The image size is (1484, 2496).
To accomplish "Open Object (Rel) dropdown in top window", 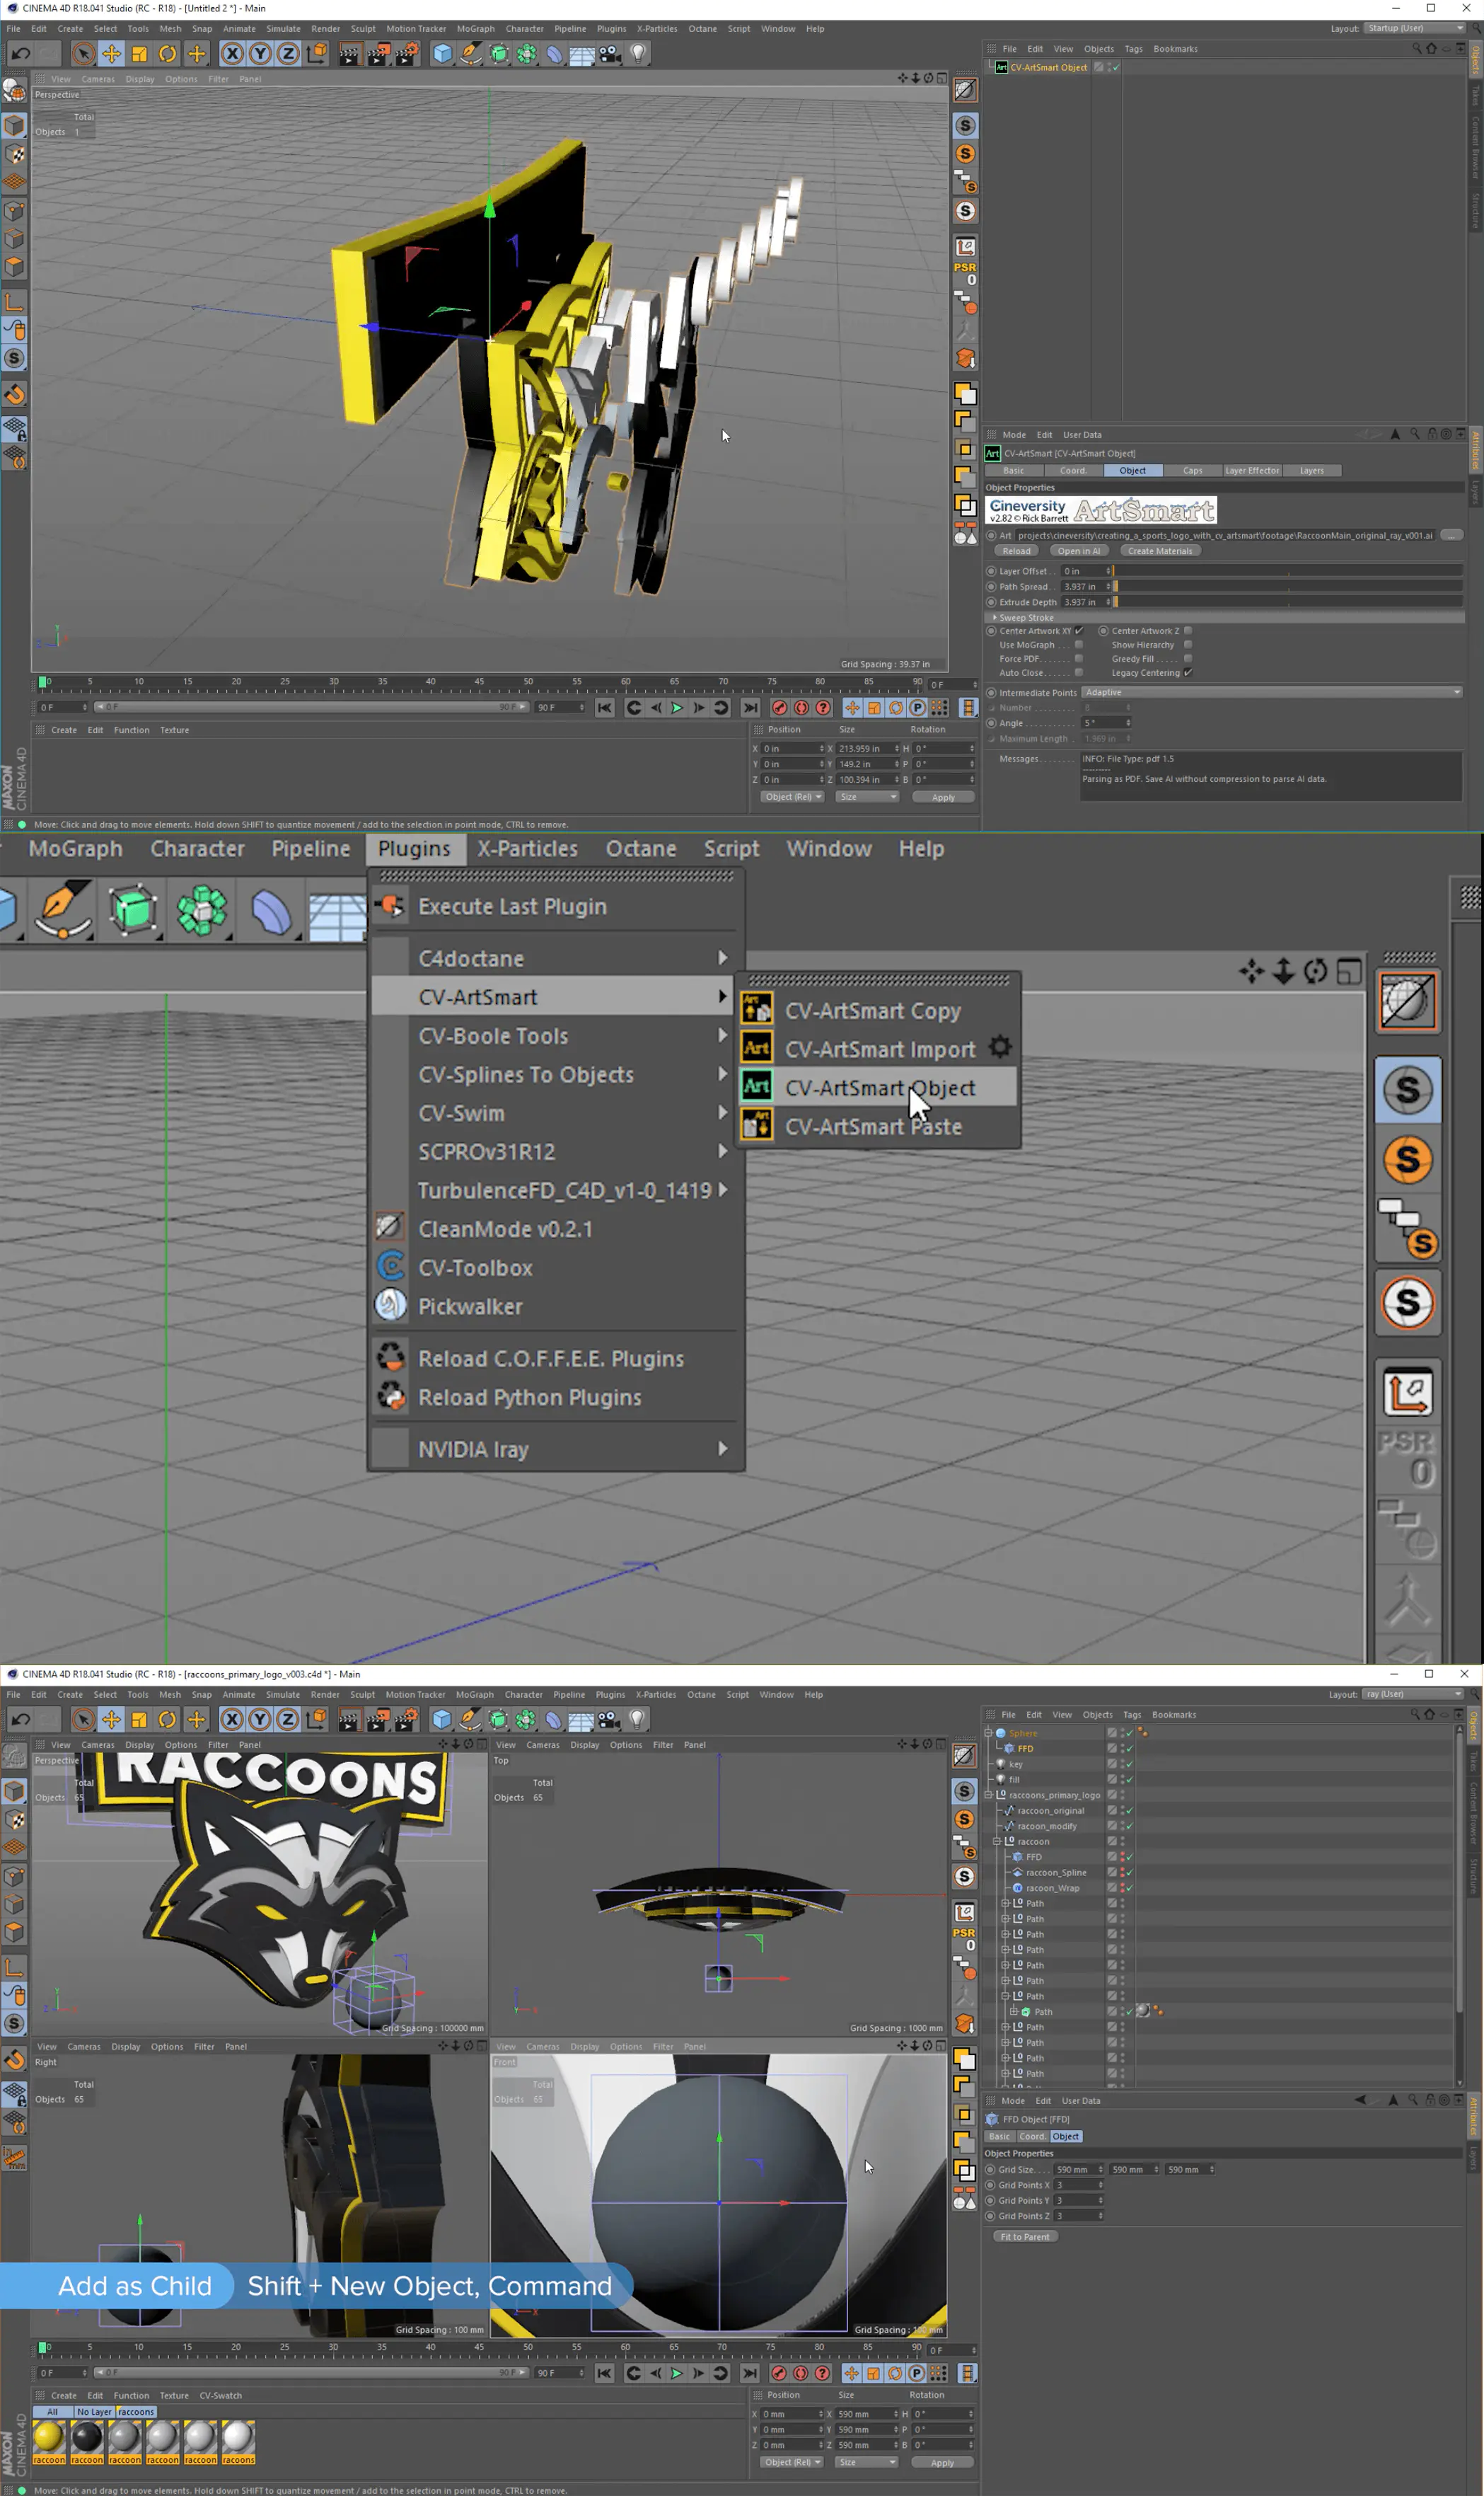I will [792, 798].
